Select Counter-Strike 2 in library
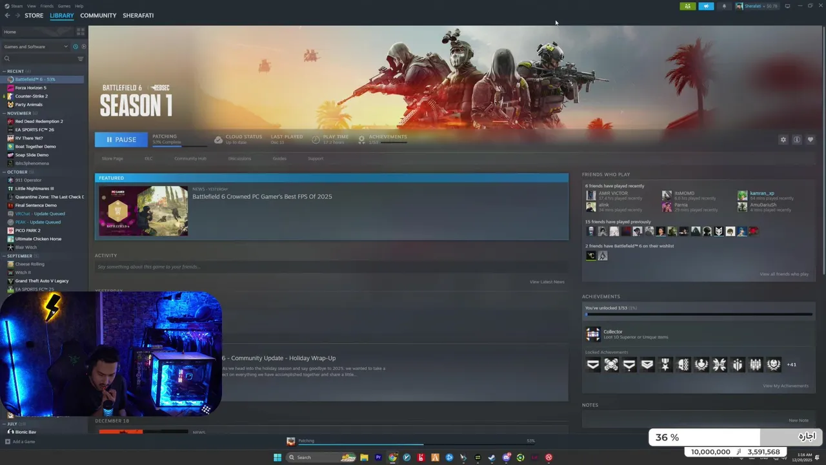 tap(32, 96)
